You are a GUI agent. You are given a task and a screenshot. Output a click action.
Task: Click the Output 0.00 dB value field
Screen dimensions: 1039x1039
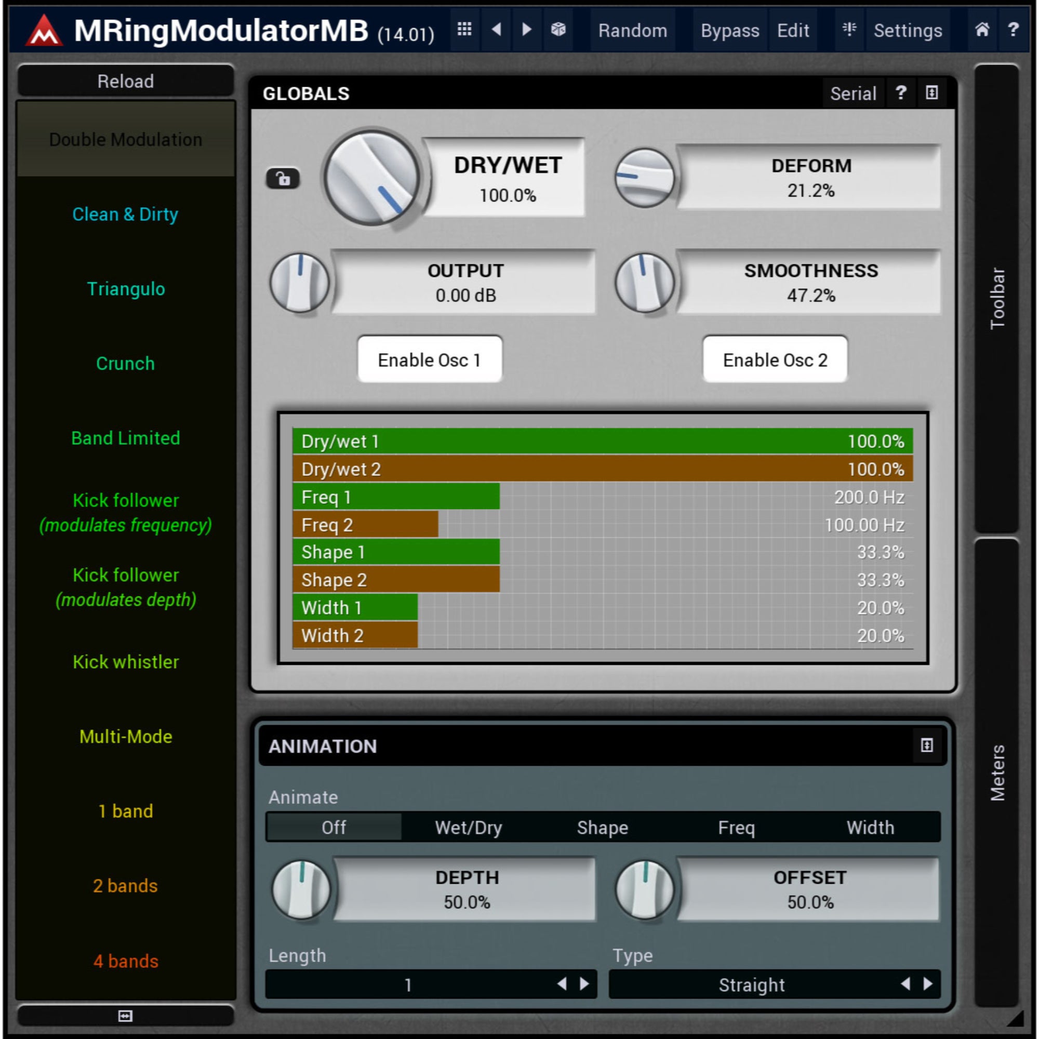coord(465,282)
